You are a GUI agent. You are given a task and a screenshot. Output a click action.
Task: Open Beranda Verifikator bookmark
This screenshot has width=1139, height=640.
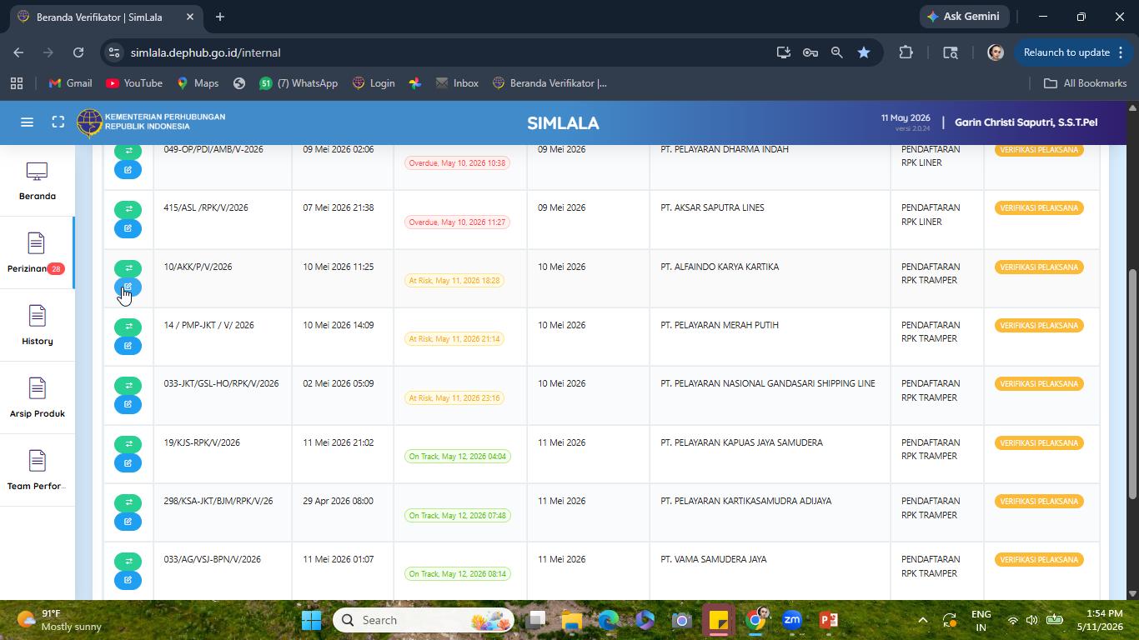(549, 83)
